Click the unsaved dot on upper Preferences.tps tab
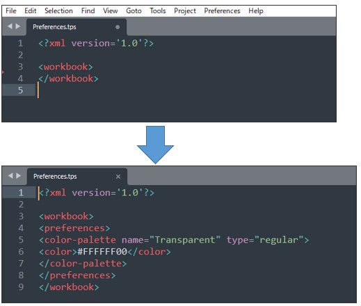The width and height of the screenshot is (361, 306). (x=118, y=27)
